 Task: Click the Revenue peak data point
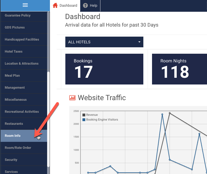(170, 113)
